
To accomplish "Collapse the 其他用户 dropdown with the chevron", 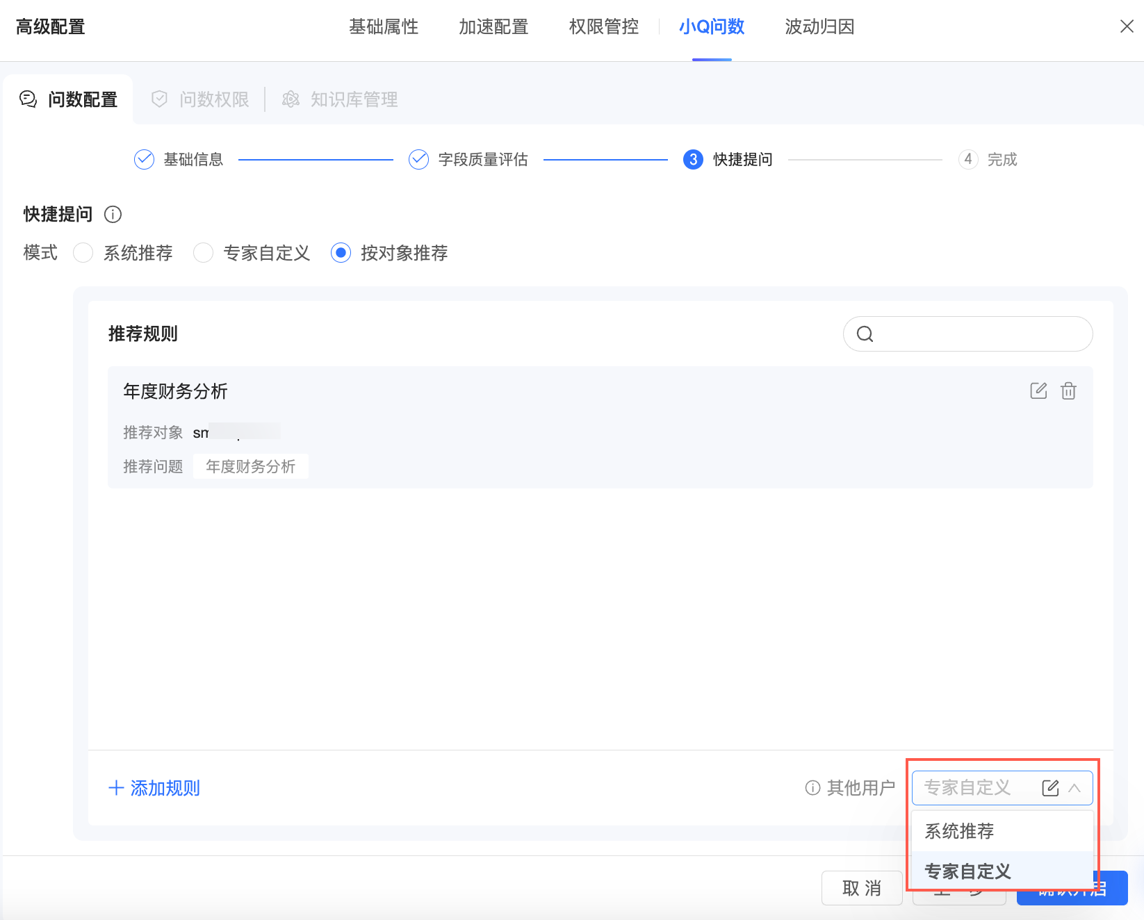I will [x=1074, y=788].
